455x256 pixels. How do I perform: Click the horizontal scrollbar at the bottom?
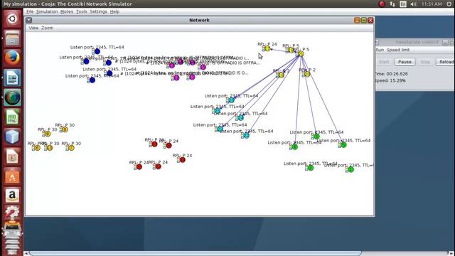coord(196,253)
